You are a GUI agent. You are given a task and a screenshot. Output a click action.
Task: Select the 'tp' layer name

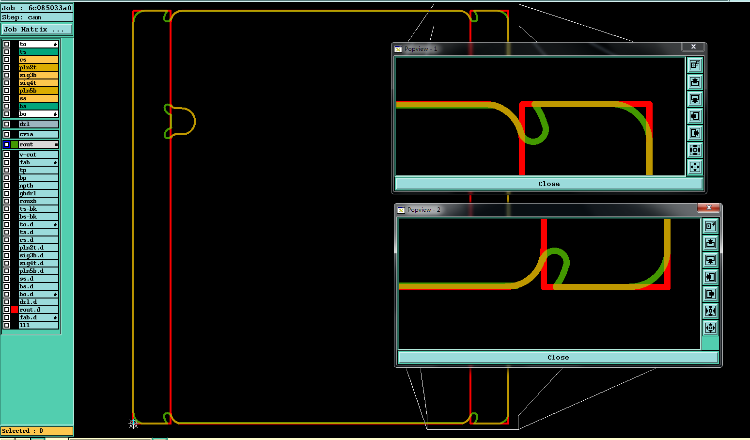point(39,170)
